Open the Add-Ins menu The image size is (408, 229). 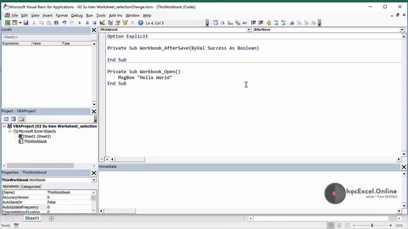tap(115, 15)
